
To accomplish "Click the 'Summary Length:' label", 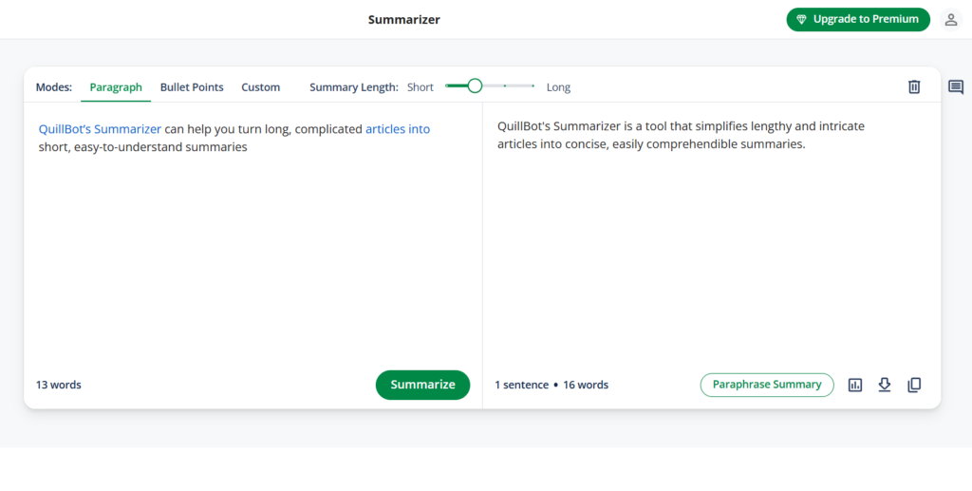I will tap(354, 87).
